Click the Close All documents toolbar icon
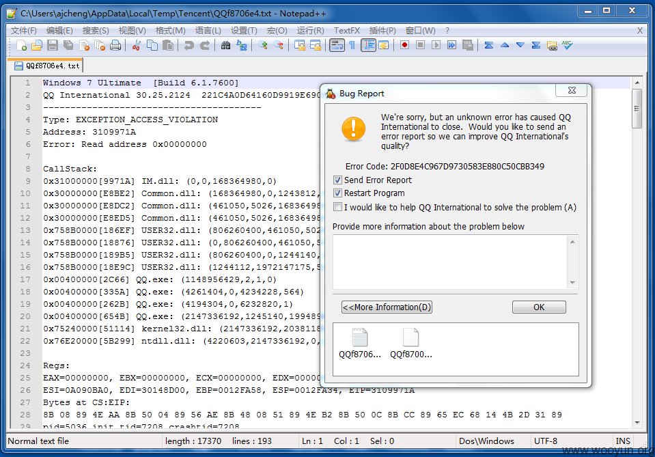The height and width of the screenshot is (457, 655). pos(100,45)
